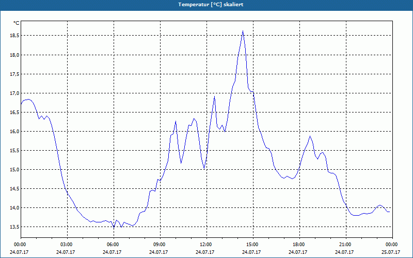Click the 24.07.17 date beneath 15:00
Viewport: 413px width, 258px height.
[x=251, y=252]
